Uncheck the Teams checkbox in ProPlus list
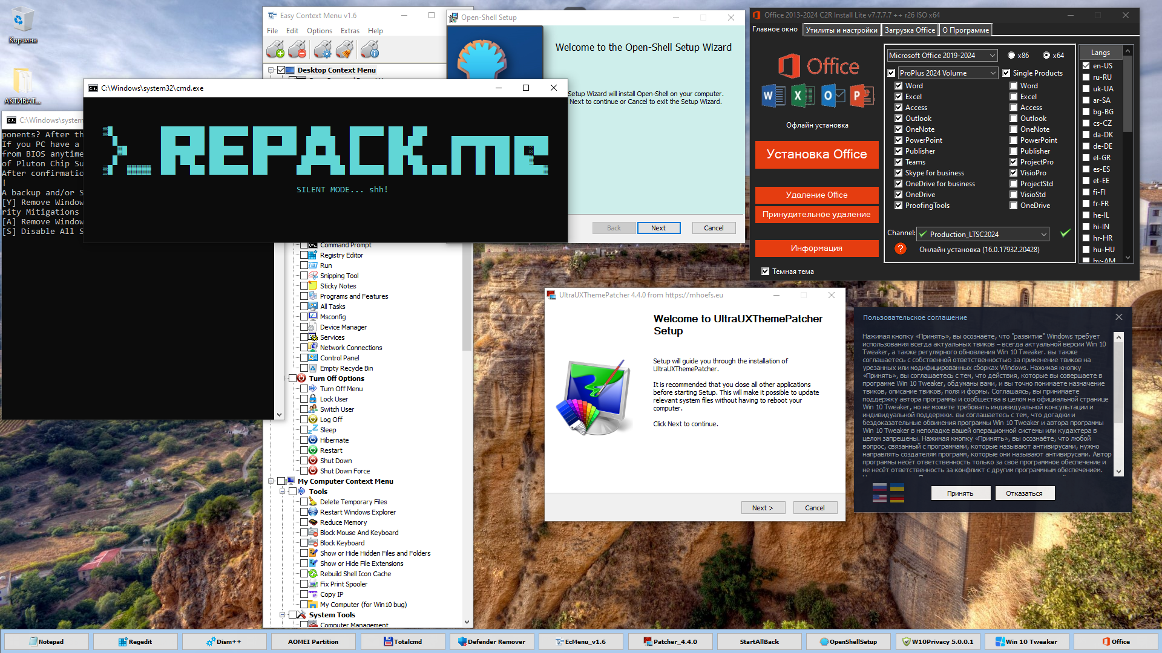 (899, 161)
